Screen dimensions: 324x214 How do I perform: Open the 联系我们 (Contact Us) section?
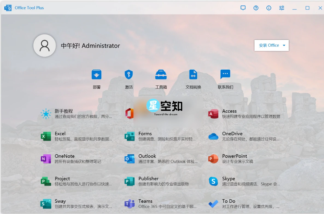tap(225, 79)
